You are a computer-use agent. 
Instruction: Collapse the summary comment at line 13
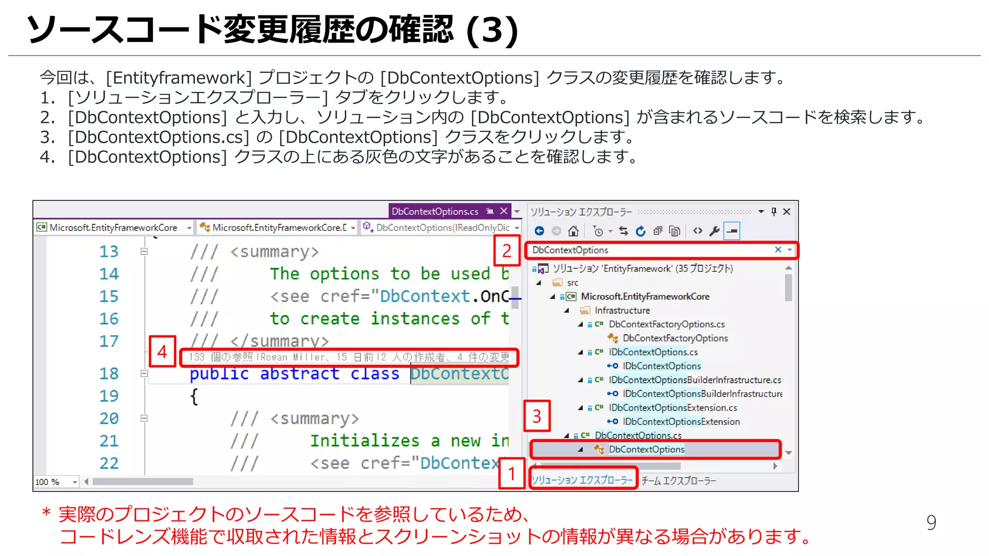[144, 251]
